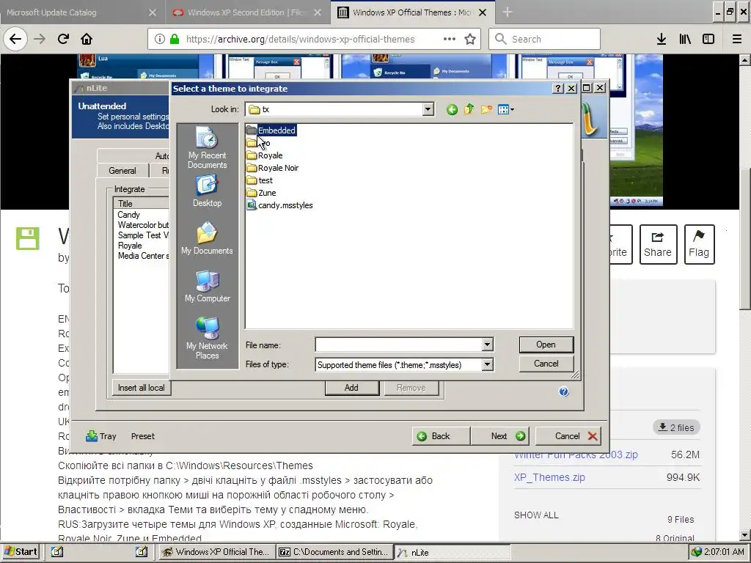Open a new browser tab
The width and height of the screenshot is (751, 563).
[x=508, y=12]
